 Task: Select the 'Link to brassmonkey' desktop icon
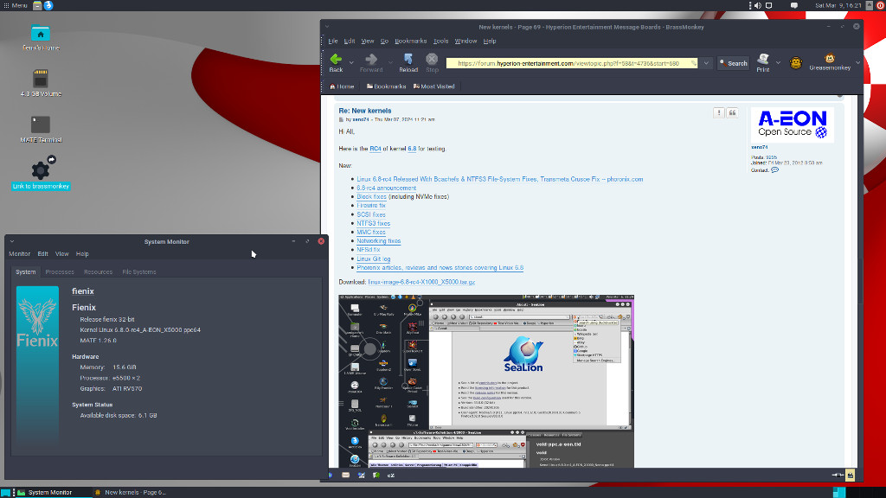click(x=41, y=173)
